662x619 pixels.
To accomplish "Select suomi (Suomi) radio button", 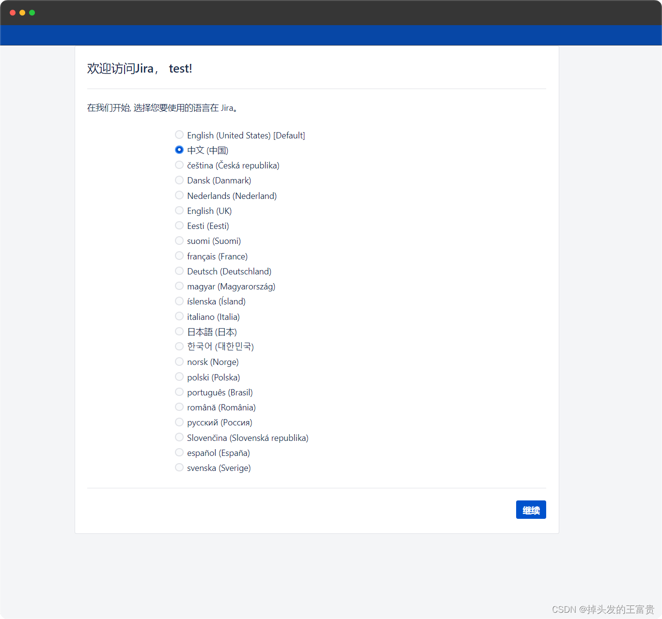I will point(179,241).
